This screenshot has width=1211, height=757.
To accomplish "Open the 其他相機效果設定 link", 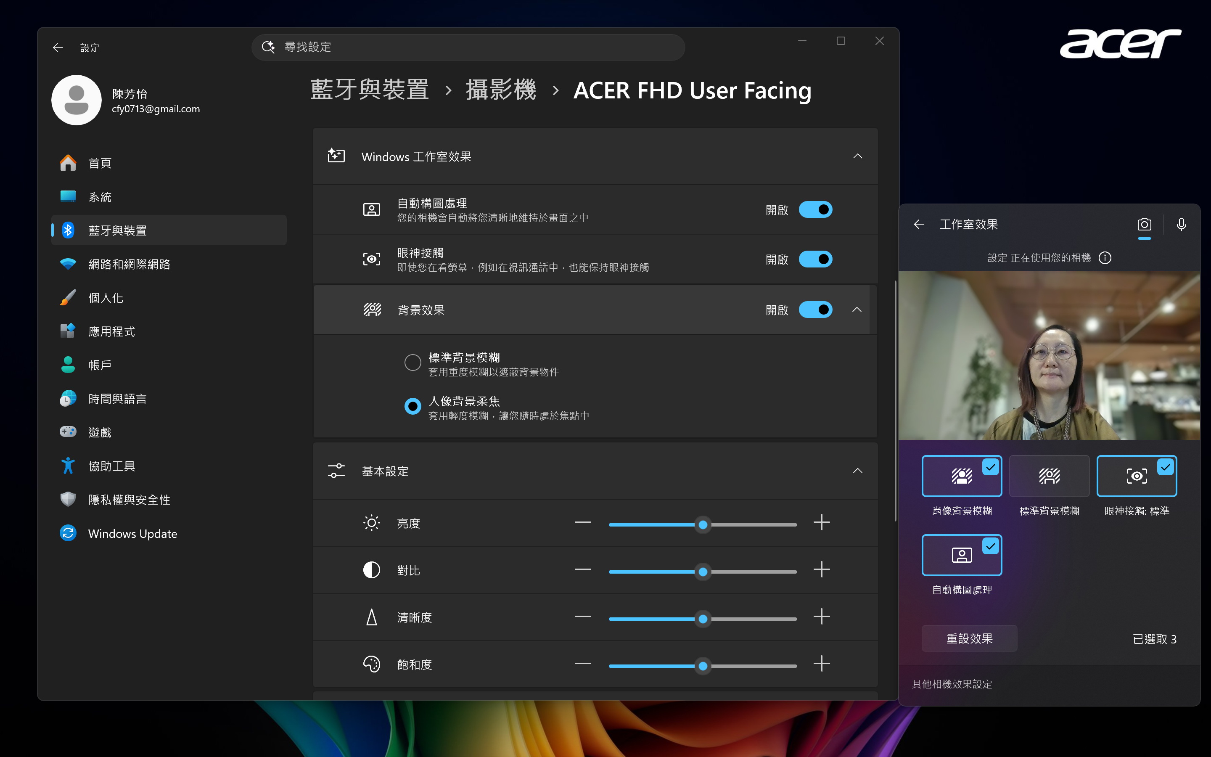I will [x=952, y=684].
